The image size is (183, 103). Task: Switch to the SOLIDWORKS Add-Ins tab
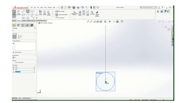(x=41, y=21)
